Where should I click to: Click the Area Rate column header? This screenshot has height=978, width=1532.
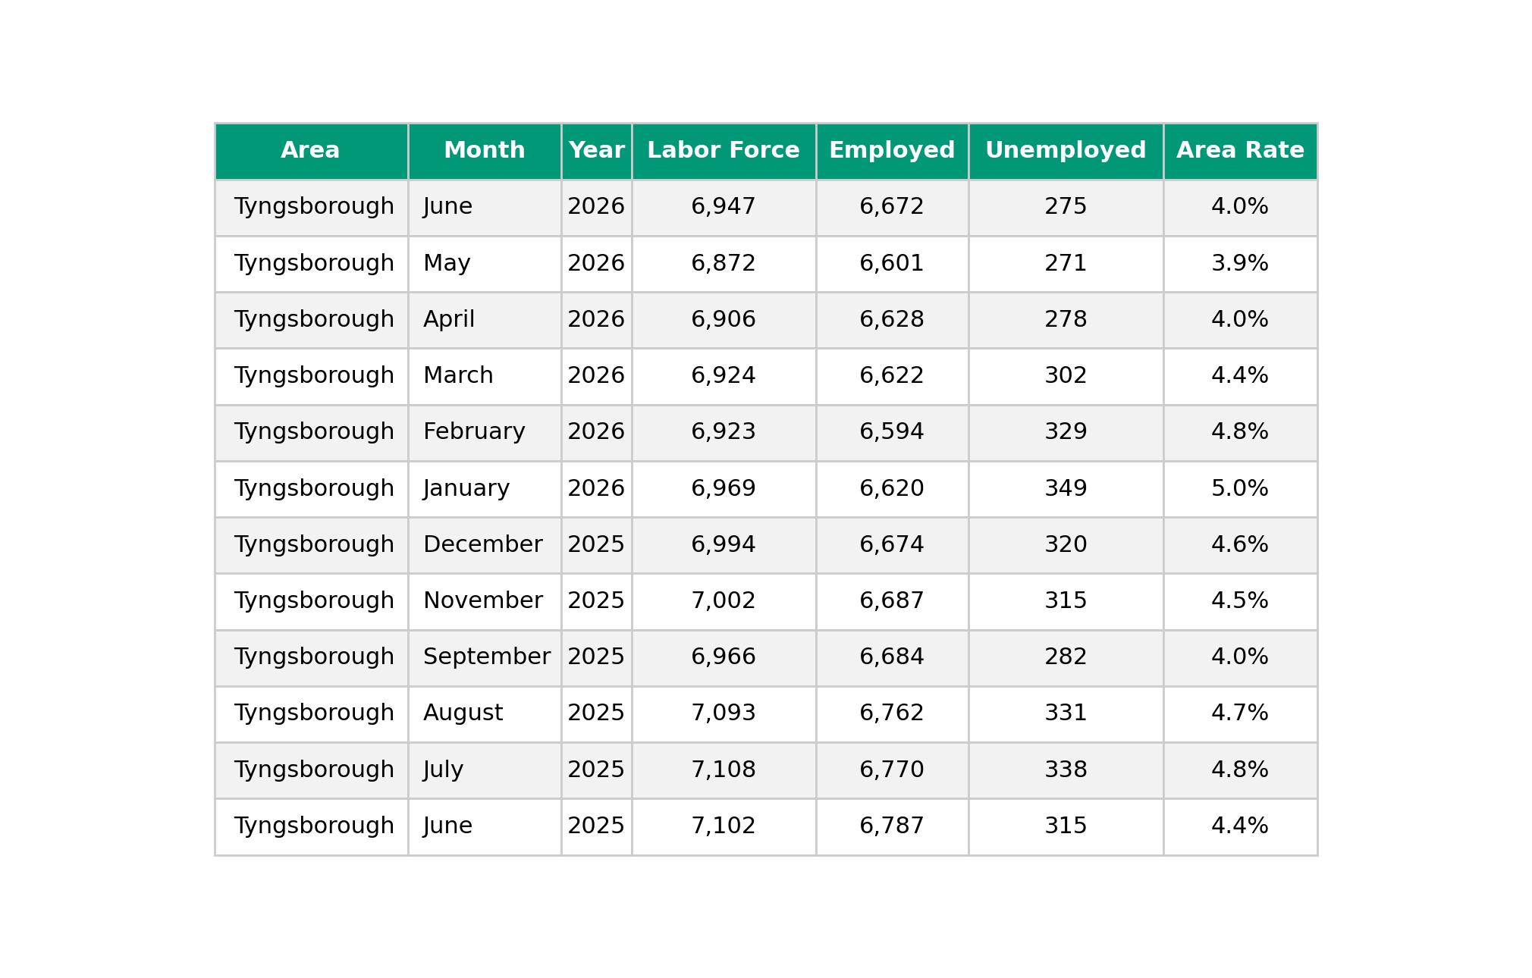(1240, 151)
